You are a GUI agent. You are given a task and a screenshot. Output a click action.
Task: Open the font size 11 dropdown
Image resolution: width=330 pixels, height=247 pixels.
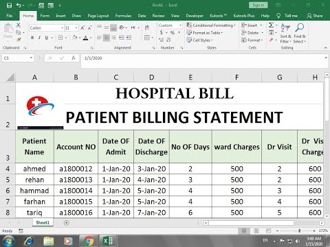coord(76,28)
